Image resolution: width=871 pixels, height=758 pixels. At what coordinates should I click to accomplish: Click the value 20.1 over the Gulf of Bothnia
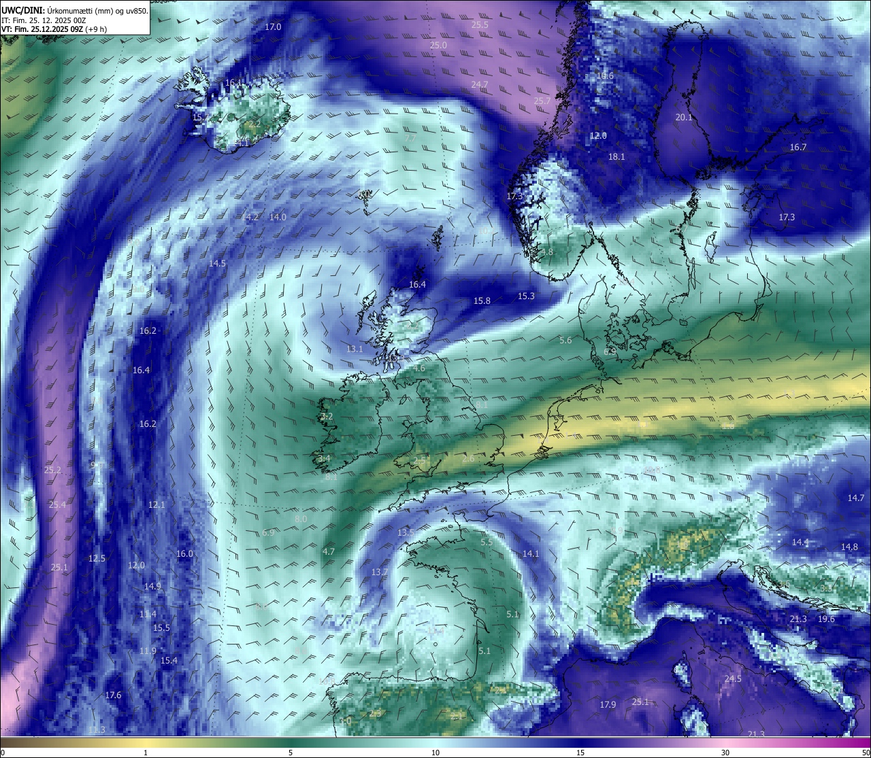point(683,117)
